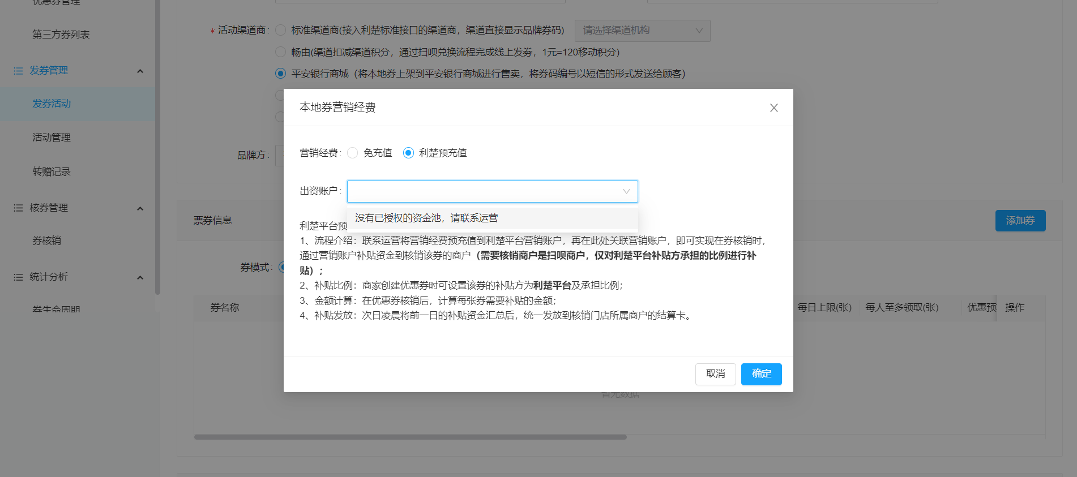Select 平安银行商城 radio button

click(x=280, y=74)
